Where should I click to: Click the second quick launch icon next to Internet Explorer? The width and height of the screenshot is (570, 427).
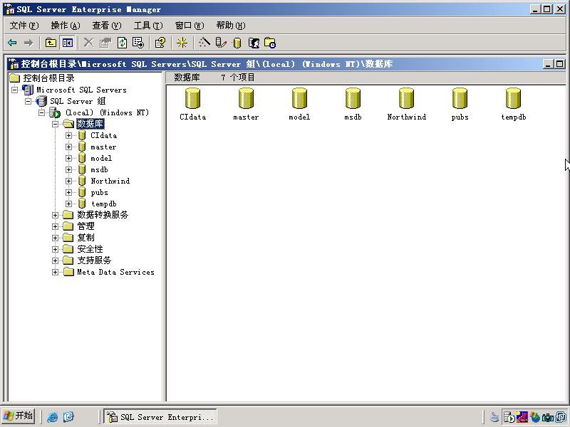[68, 416]
